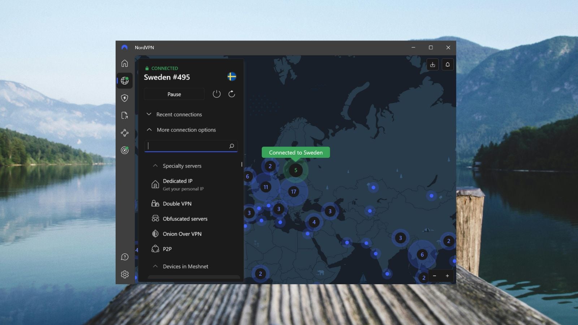The image size is (578, 325).
Task: Open the notifications bell icon
Action: 448,65
